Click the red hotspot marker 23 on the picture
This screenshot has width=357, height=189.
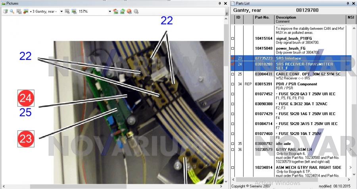point(26,139)
